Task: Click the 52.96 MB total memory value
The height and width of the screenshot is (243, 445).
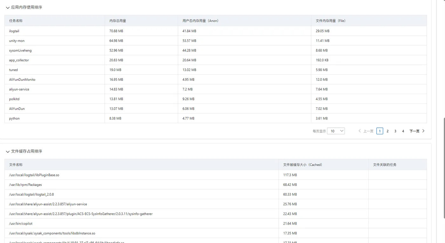Action: [x=116, y=51]
